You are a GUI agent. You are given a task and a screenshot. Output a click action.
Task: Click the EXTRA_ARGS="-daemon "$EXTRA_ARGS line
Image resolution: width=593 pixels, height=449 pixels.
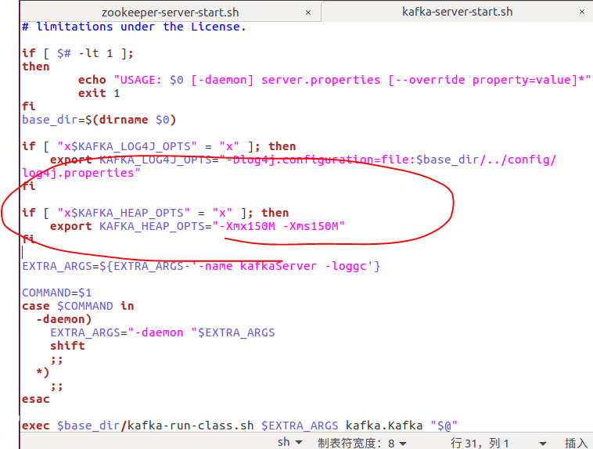click(x=162, y=332)
